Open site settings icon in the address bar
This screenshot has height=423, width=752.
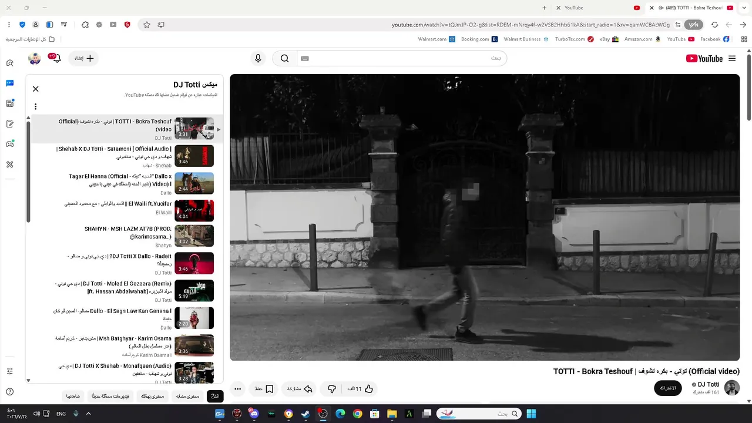[x=678, y=25]
